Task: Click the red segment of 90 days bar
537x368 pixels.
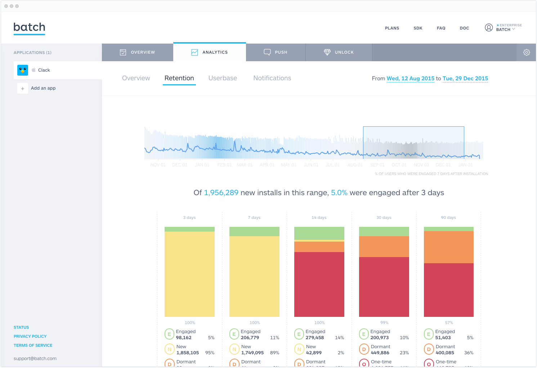Action: click(448, 290)
